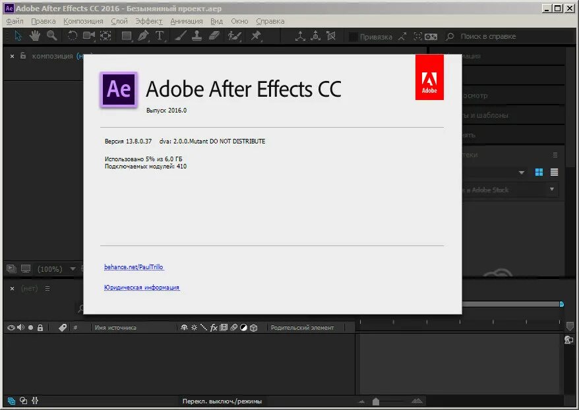The height and width of the screenshot is (410, 579).
Task: Toggle the video eye column switch
Action: (x=11, y=328)
